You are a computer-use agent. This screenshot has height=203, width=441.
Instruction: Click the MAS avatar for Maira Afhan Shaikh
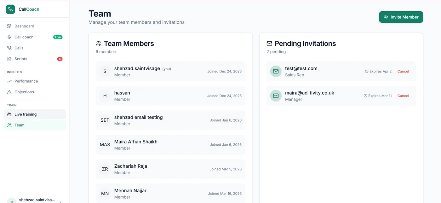(x=105, y=145)
